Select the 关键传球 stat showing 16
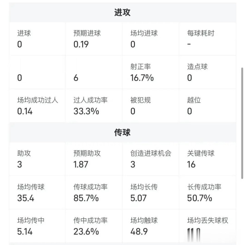Screen dimensions: 245x245 [x=207, y=159]
